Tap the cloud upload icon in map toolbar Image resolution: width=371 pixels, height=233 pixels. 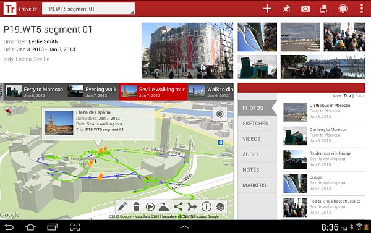(164, 207)
